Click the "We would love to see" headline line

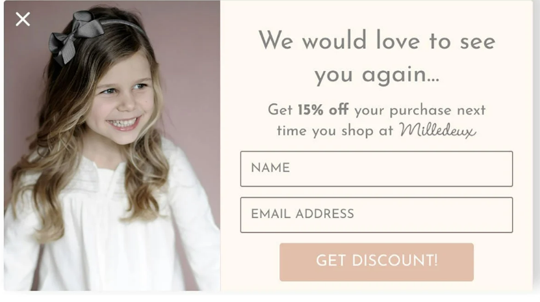click(377, 40)
